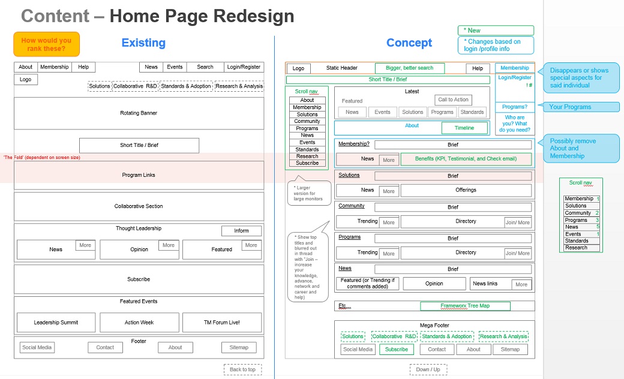Expand More beside Featured in Thought Leadership
Viewport: 624px width, 379px height.
click(x=251, y=245)
